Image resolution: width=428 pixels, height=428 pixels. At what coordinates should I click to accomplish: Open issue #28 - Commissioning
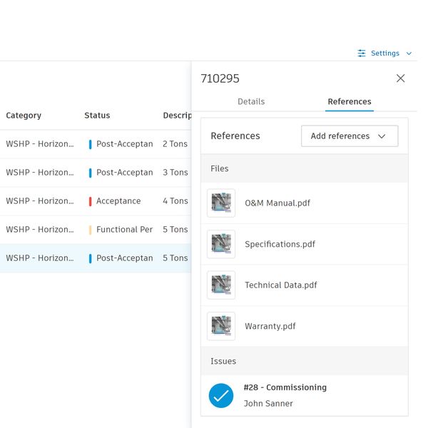(x=285, y=388)
